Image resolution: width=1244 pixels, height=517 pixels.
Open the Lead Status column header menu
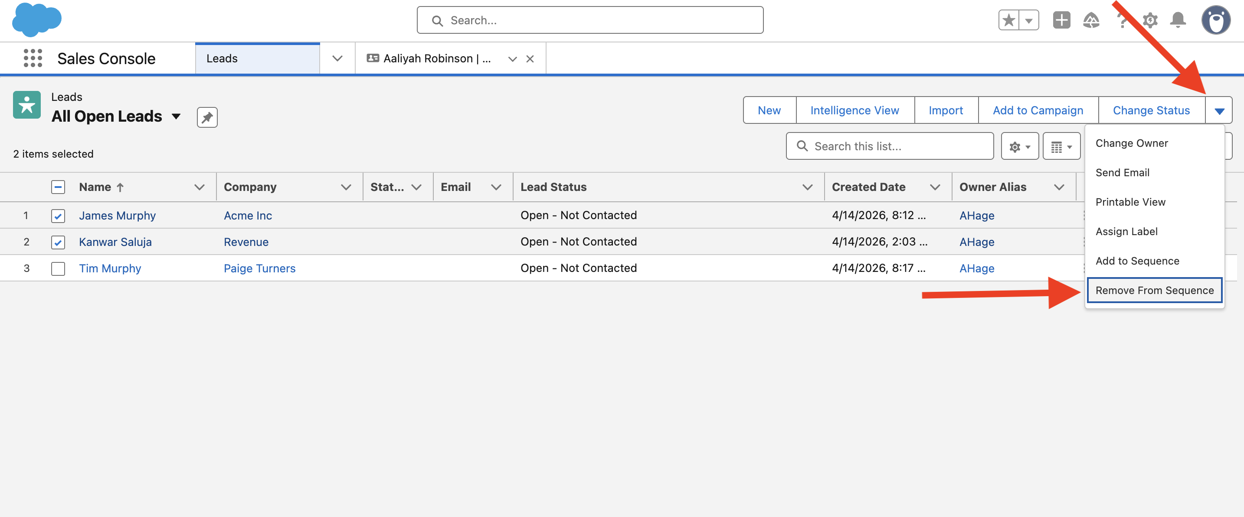807,187
